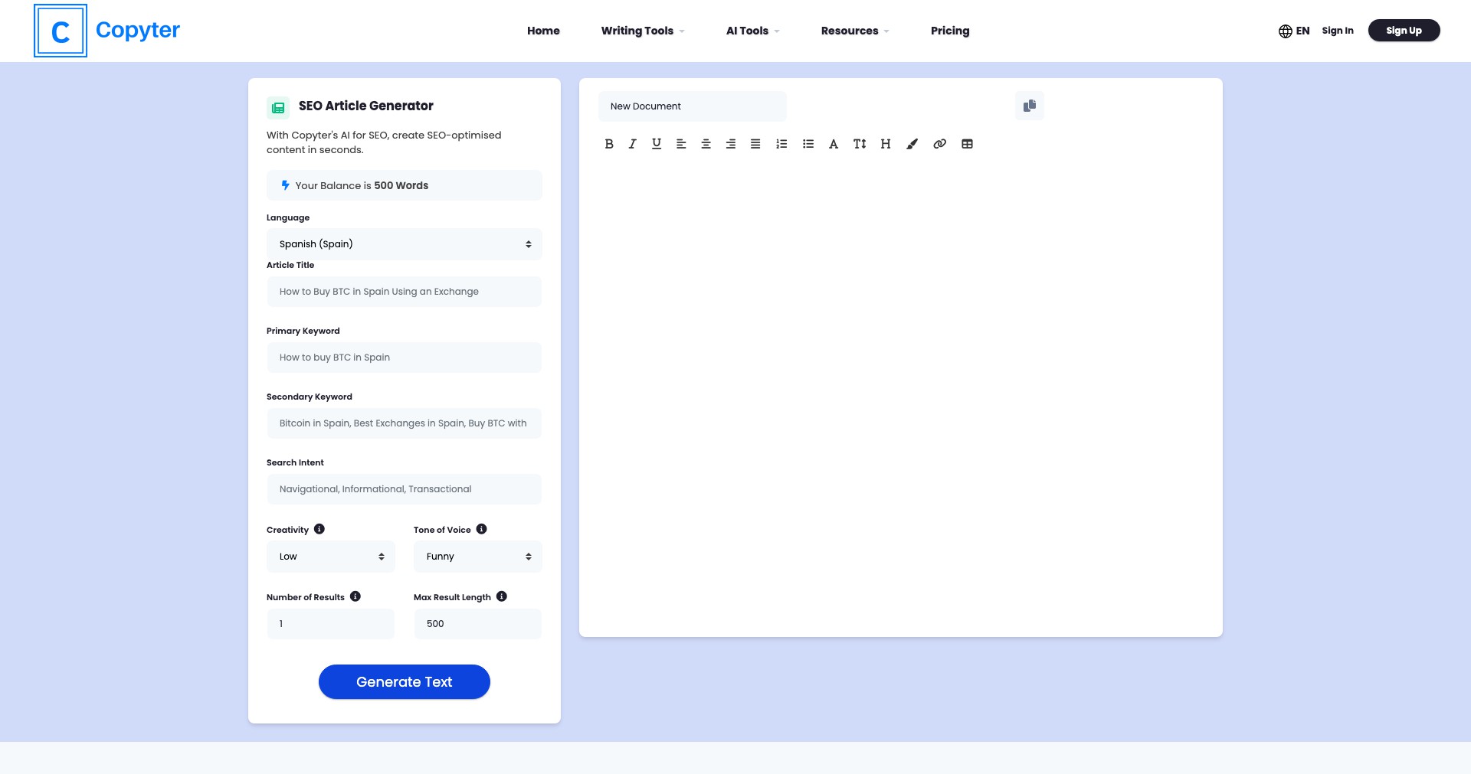Image resolution: width=1471 pixels, height=774 pixels.
Task: Center align text in editor
Action: (706, 144)
